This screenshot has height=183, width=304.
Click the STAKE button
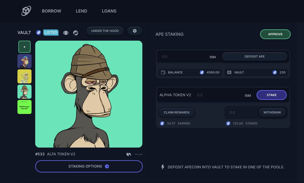coord(272,95)
